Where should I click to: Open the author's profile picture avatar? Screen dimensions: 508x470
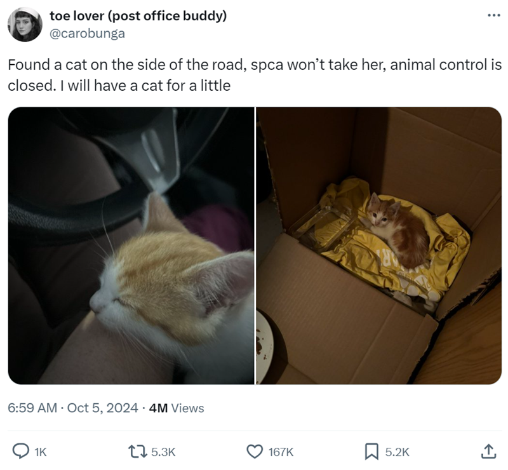[x=25, y=25]
